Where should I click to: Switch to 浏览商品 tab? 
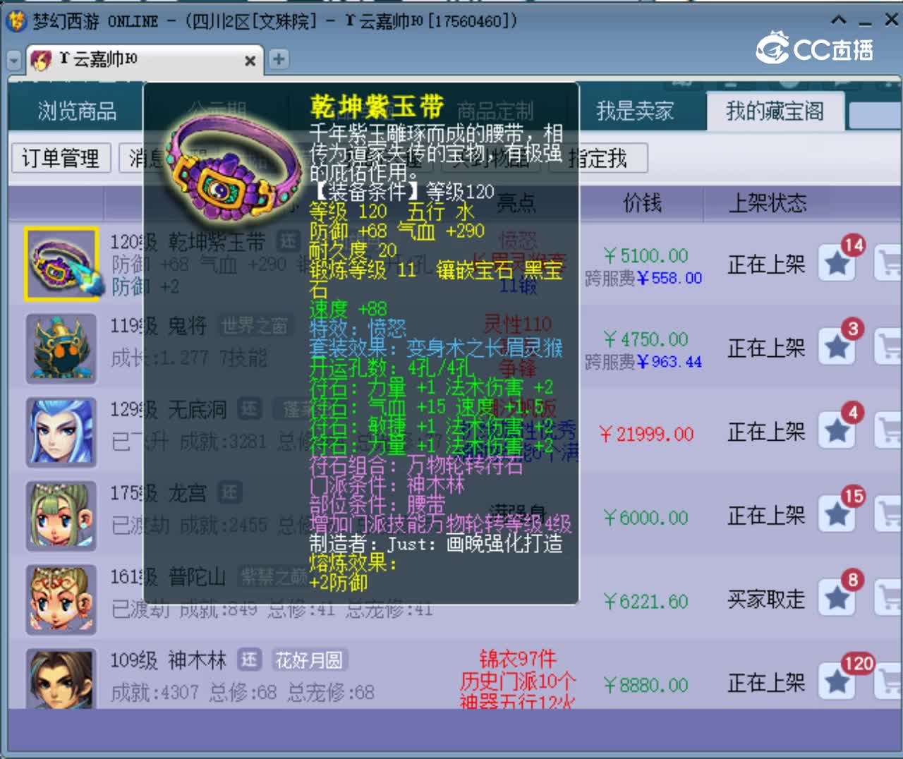click(x=77, y=111)
